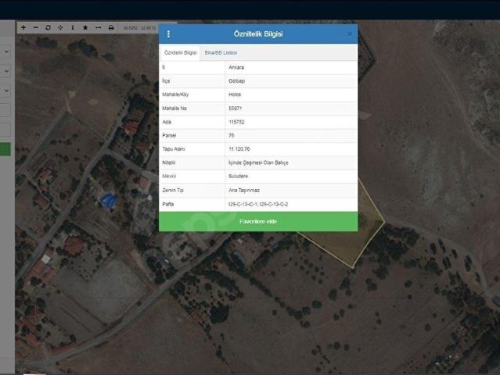This screenshot has width=500, height=375.
Task: Click the Öznitelik Bilgisi dialog title bar
Action: coord(258,34)
